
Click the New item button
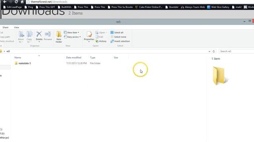(x=71, y=32)
